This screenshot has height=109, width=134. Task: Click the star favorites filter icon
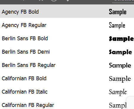(x=41, y=0)
